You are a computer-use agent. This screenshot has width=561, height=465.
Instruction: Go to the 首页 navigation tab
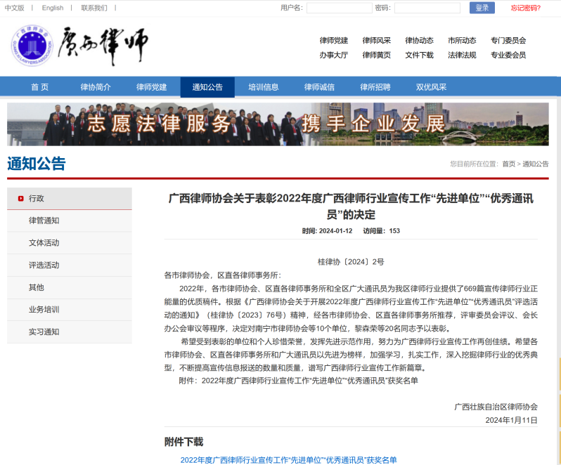pos(40,87)
